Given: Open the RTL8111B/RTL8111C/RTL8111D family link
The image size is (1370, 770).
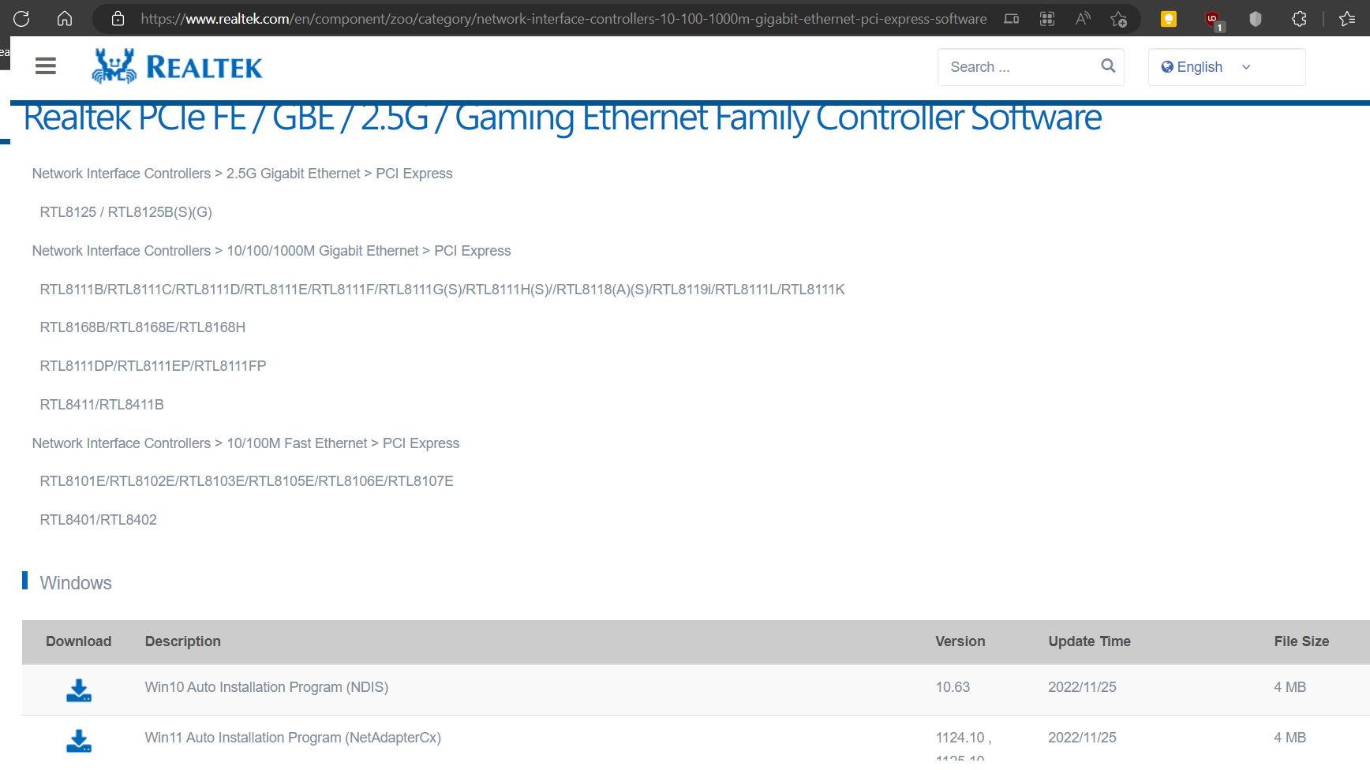Looking at the screenshot, I should coord(443,290).
